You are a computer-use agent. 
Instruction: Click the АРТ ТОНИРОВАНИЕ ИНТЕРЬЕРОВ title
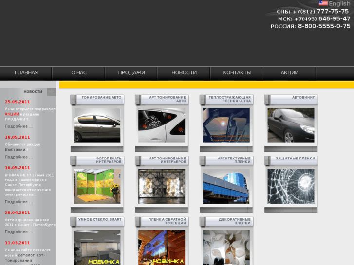(168, 160)
